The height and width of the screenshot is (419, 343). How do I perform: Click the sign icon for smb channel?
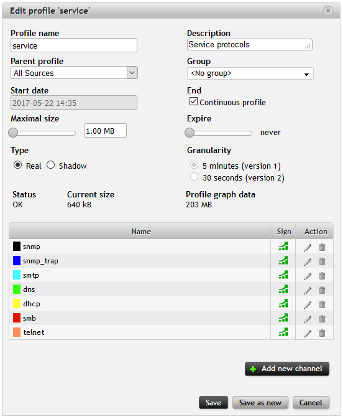coord(283,318)
